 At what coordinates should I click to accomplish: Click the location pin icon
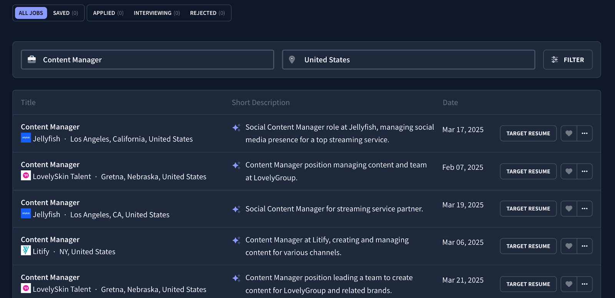coord(292,59)
